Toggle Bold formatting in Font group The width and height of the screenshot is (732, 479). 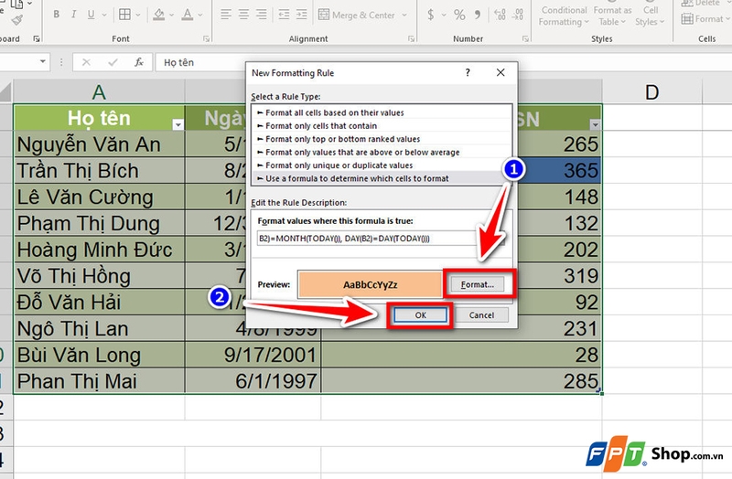(x=56, y=15)
